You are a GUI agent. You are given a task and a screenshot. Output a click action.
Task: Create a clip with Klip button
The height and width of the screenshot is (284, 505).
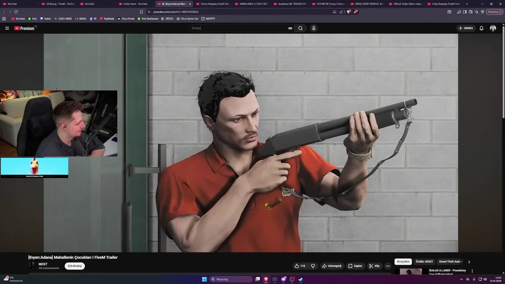click(374, 266)
